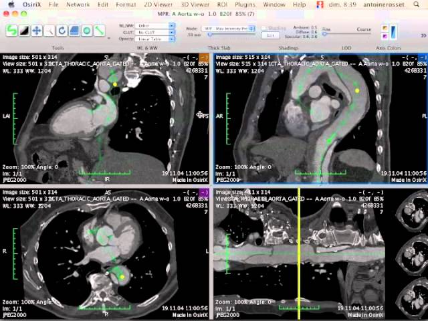
Task: Select the blue shaded region tool
Action: [x=74, y=31]
